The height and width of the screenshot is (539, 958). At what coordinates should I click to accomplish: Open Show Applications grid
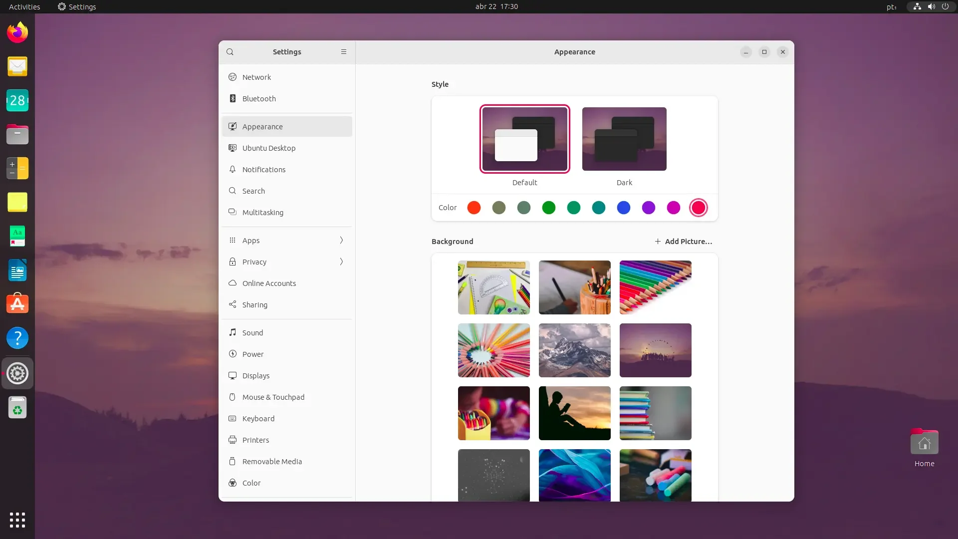click(x=17, y=520)
